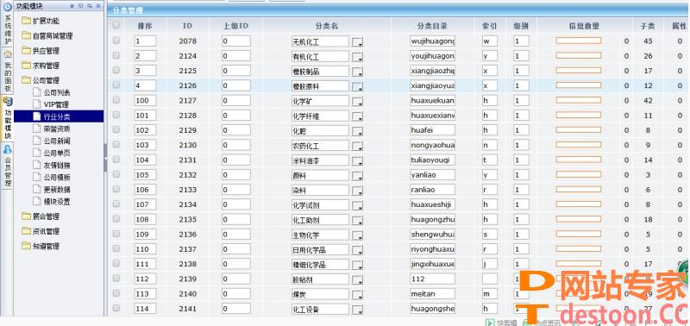This screenshot has height=326, width=690.
Task: Check the row checkbox for ID 2134
Action: point(116,204)
